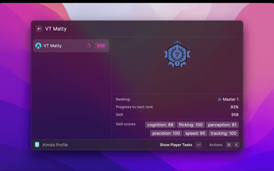Select the VT Matty list entry
This screenshot has height=171, width=274.
click(60, 46)
